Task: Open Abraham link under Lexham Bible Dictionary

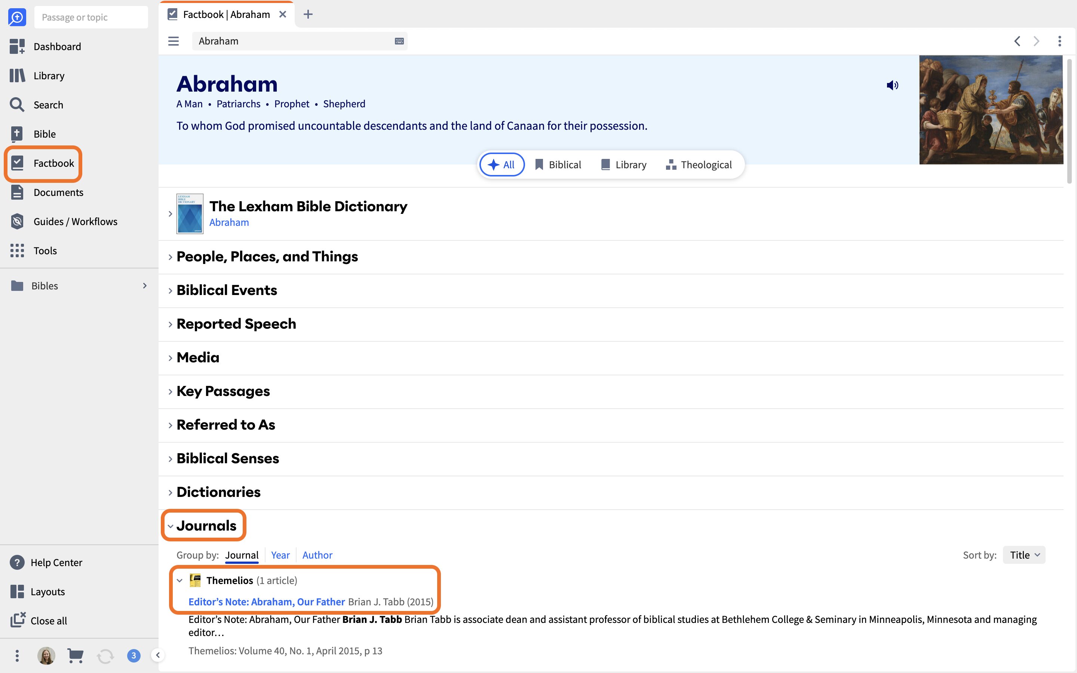Action: 229,222
